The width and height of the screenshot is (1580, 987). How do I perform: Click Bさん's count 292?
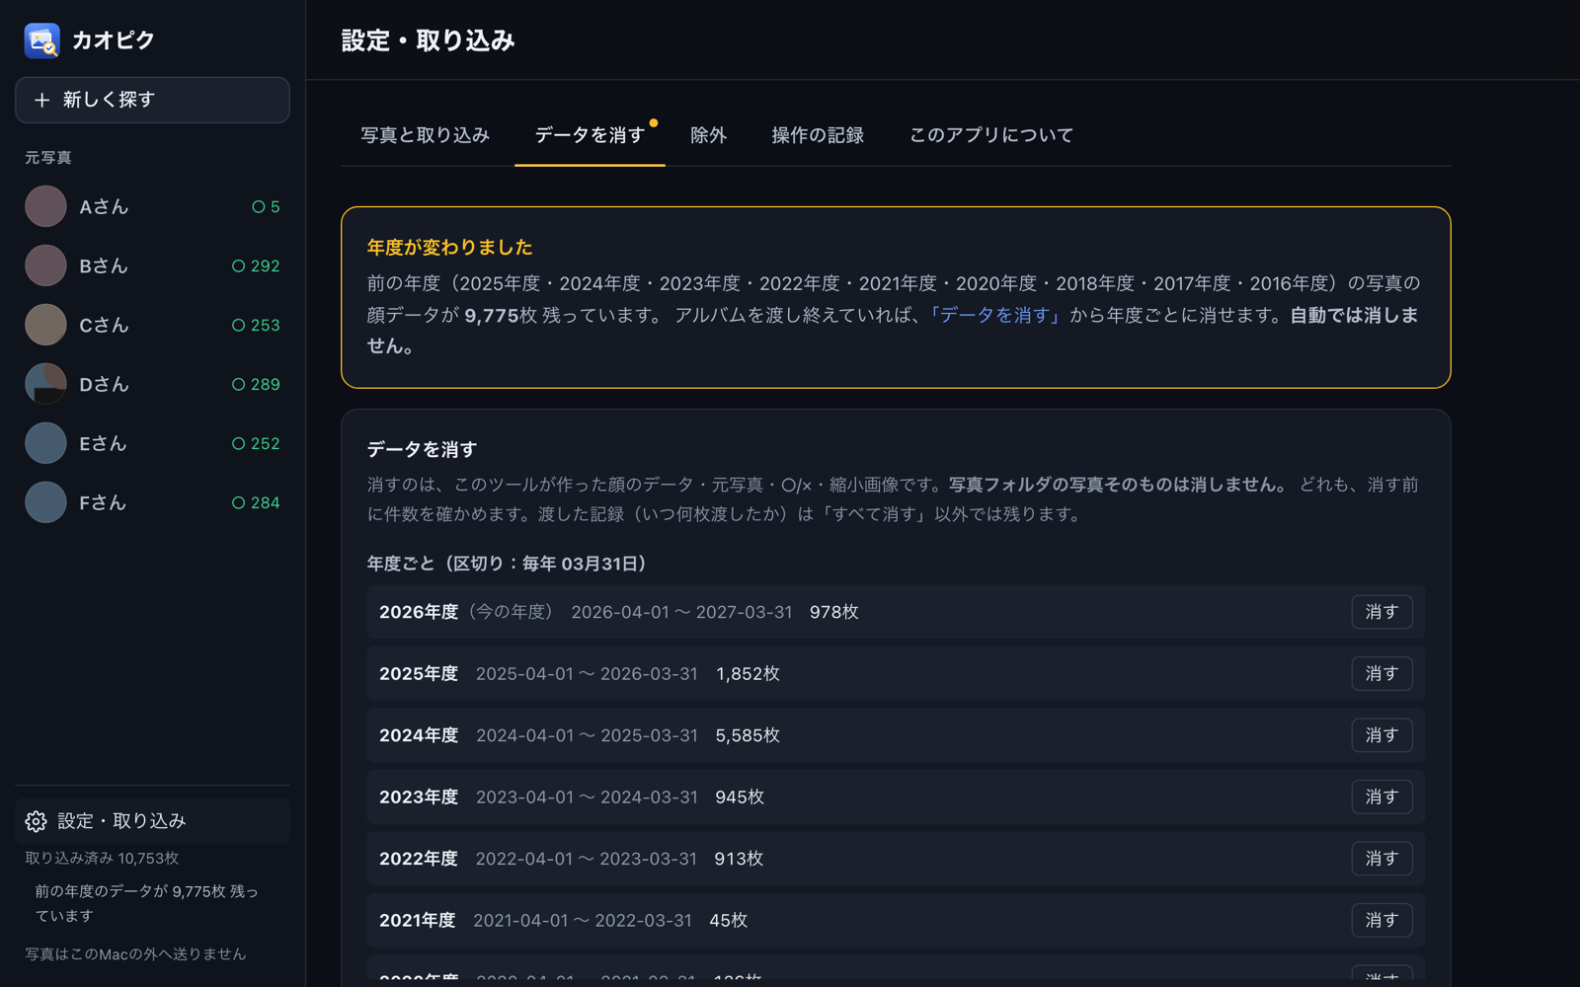256,266
